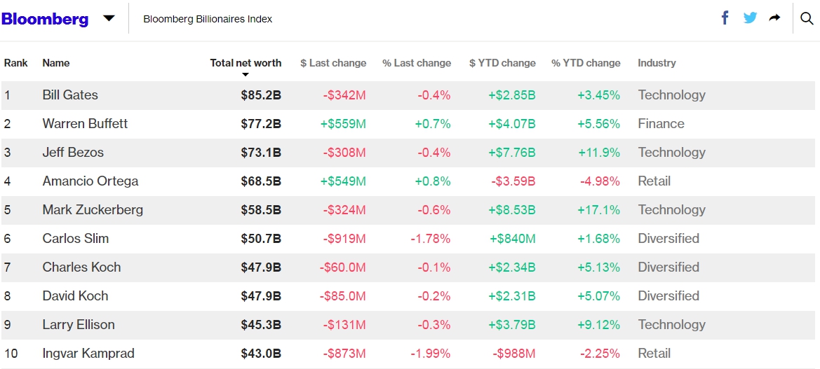Click $73.1B net worth value
820x369 pixels.
pos(261,153)
